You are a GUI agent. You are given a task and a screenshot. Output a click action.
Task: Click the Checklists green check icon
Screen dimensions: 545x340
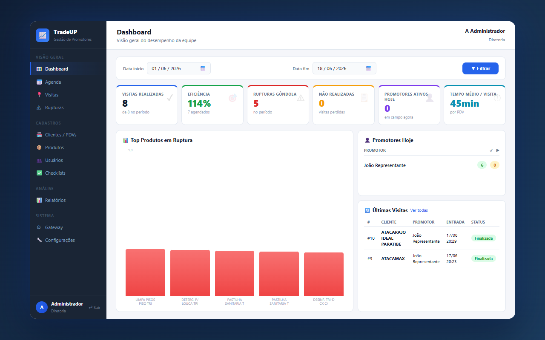[x=39, y=173]
